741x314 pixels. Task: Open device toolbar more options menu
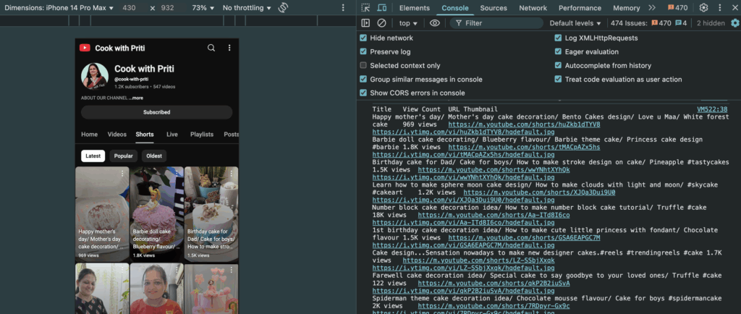click(x=343, y=7)
